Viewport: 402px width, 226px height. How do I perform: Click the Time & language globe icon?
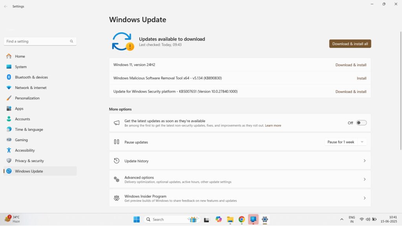(9, 129)
